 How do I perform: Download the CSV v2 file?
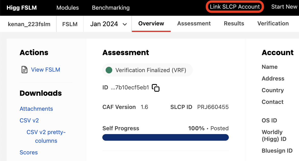29,120
